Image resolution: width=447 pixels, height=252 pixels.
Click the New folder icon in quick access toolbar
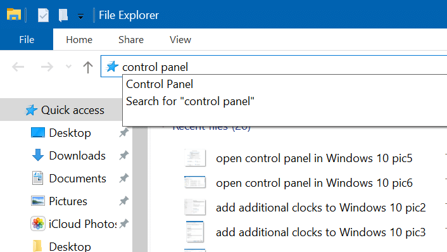click(x=63, y=15)
